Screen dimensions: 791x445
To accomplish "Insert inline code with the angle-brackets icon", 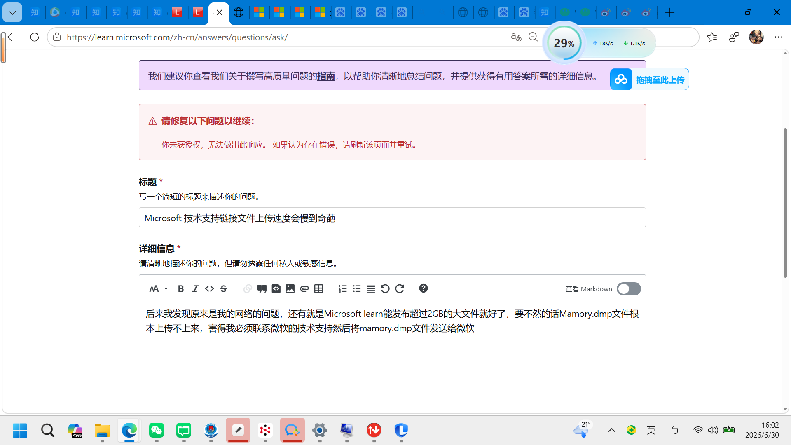I will click(x=209, y=289).
